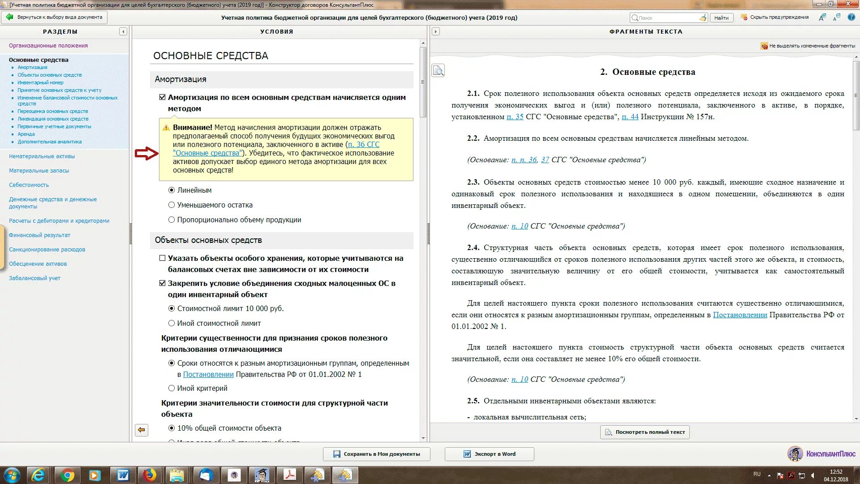The width and height of the screenshot is (860, 484).
Task: Open the Windows Start menu
Action: point(12,475)
